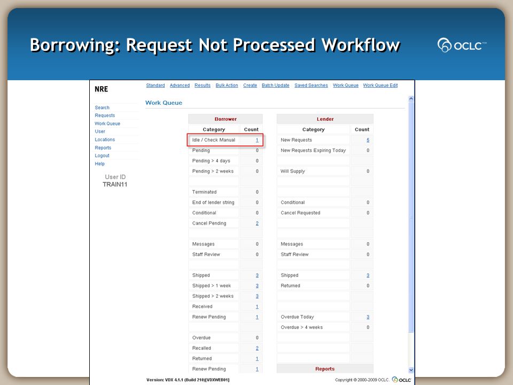513x385 pixels.
Task: Select 'Overdue > 4 weeks' row text
Action: point(301,327)
